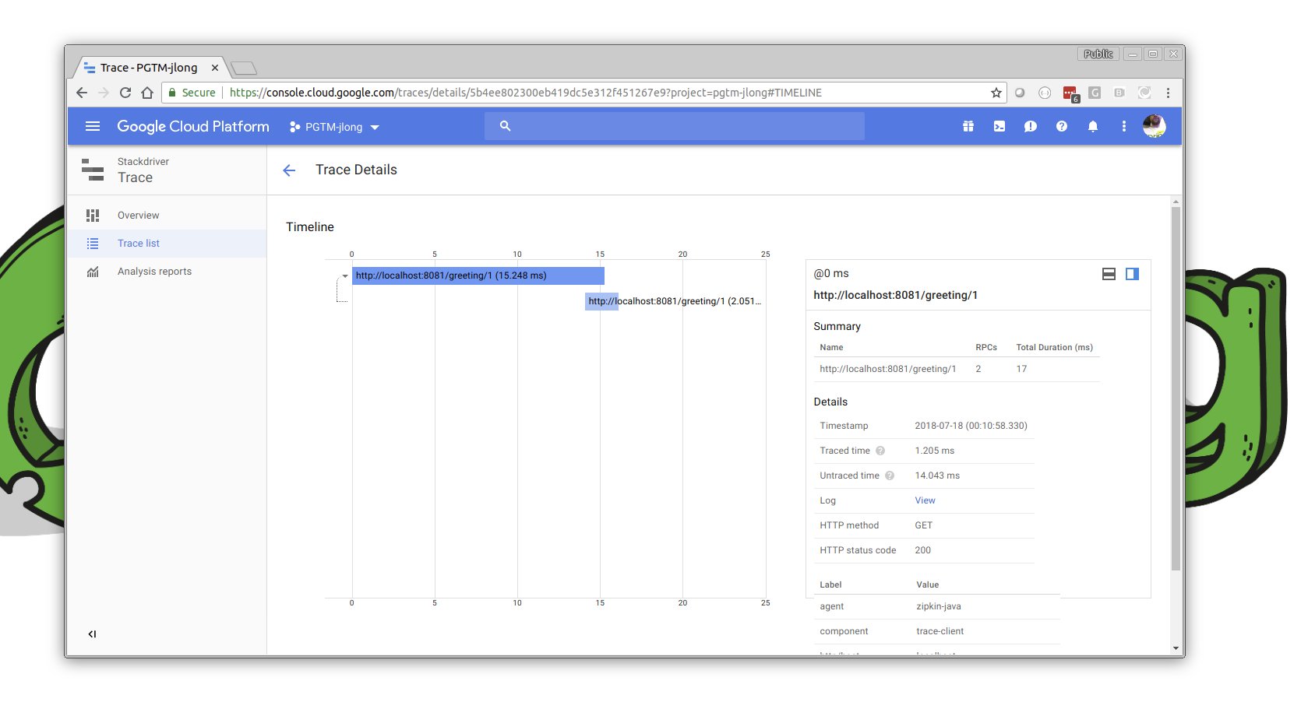
Task: Open the notifications bell
Action: 1093,126
